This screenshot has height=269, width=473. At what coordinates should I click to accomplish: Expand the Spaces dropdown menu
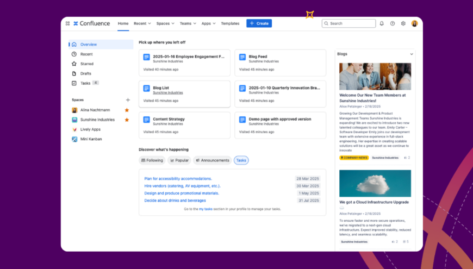coord(165,23)
